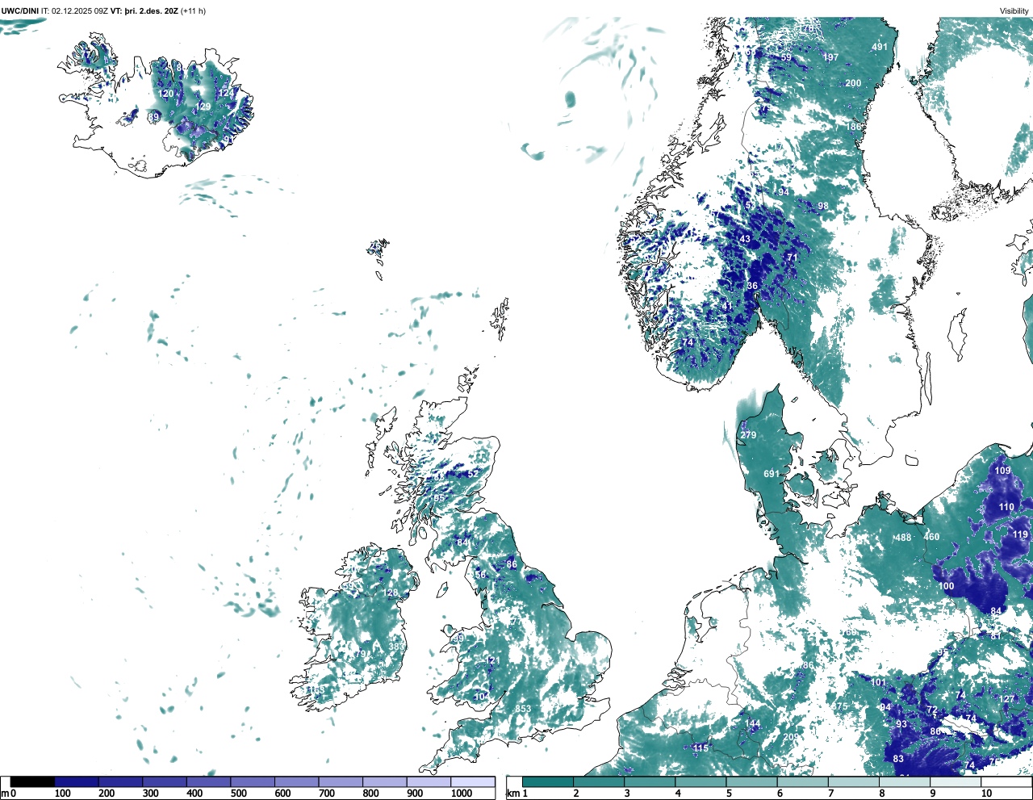Click the 186 value on the Swedish coast
The width and height of the screenshot is (1033, 800).
(x=853, y=127)
